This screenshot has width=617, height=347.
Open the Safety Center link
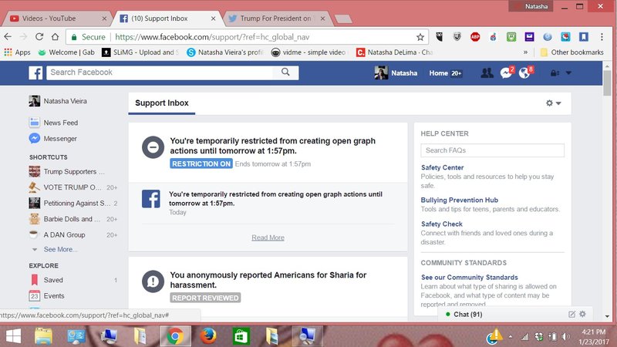(442, 167)
